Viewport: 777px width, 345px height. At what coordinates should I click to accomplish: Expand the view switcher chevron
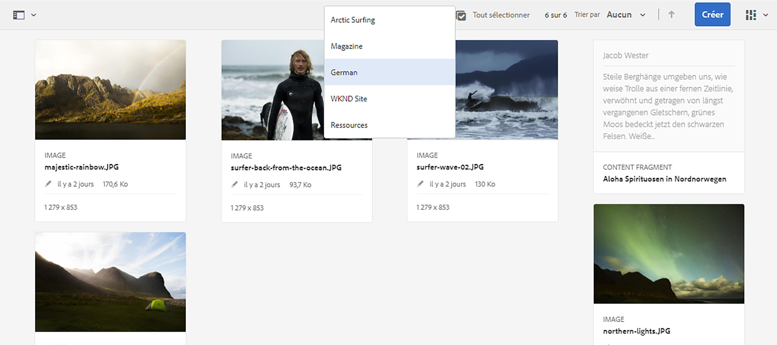[766, 15]
